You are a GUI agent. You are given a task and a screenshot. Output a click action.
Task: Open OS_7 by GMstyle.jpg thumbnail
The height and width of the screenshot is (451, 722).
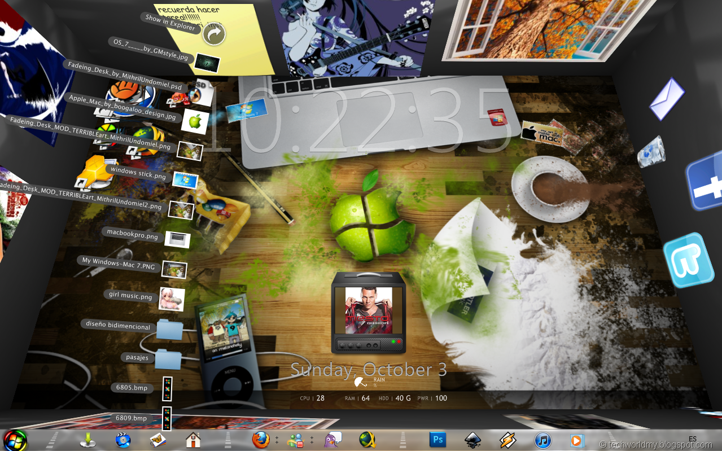pos(207,62)
